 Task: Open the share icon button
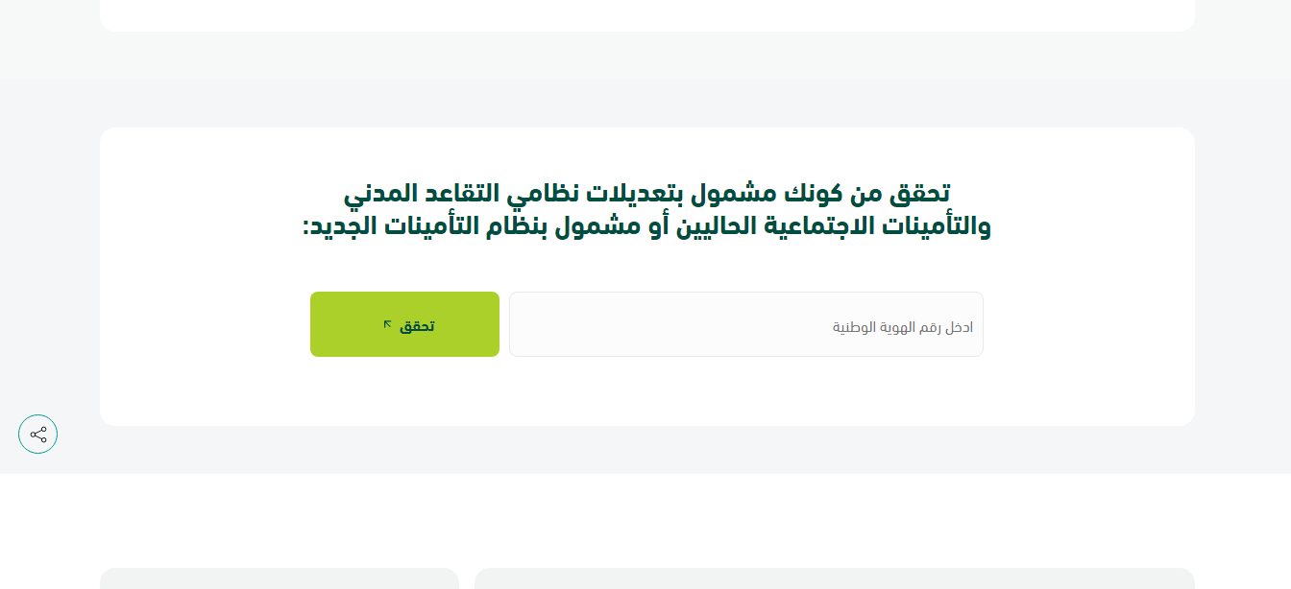[38, 435]
